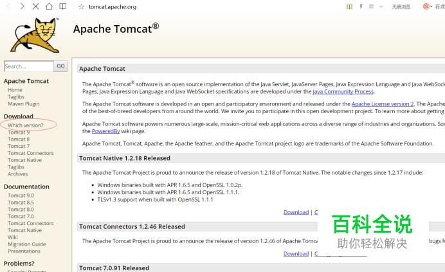Image resolution: width=445 pixels, height=272 pixels.
Task: Open the Tomcat 7 download link
Action: 19,146
